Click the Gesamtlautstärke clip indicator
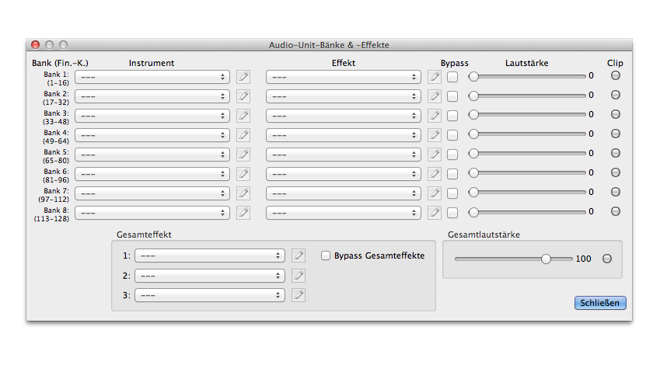 607,259
